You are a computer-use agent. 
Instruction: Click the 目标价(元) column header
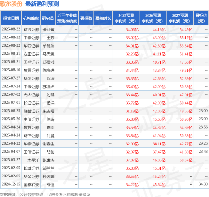(201, 18)
